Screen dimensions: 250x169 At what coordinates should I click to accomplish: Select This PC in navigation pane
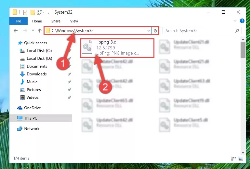41,118
